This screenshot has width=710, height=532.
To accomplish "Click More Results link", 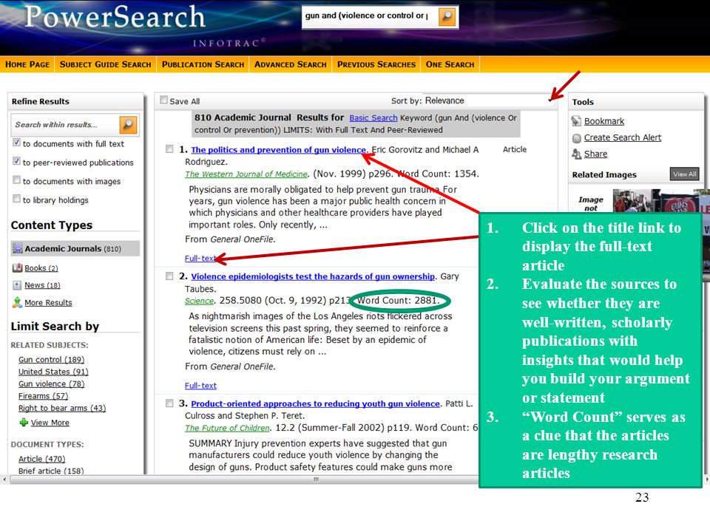I will 48,303.
